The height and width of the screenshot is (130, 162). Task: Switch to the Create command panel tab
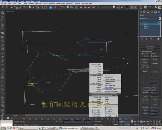[141, 12]
